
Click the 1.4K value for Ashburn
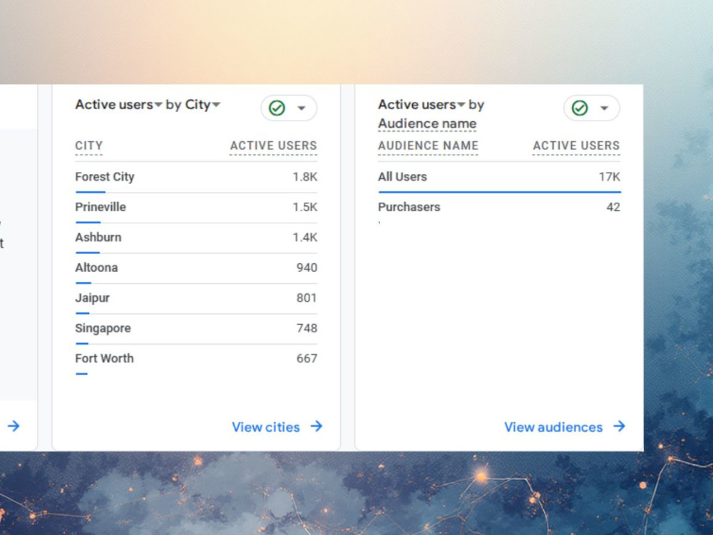tap(304, 238)
